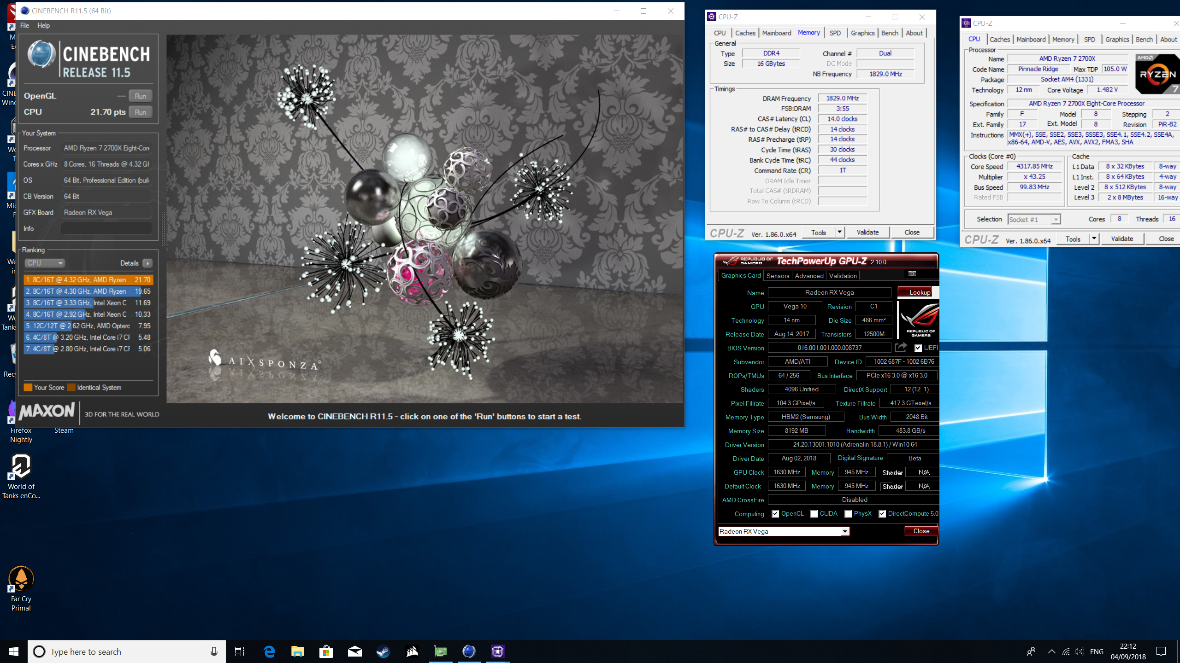Click the orange Your Score legend swatch
The height and width of the screenshot is (663, 1180).
pos(28,387)
